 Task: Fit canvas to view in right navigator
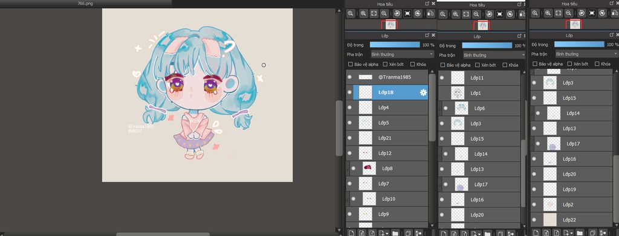tap(559, 13)
